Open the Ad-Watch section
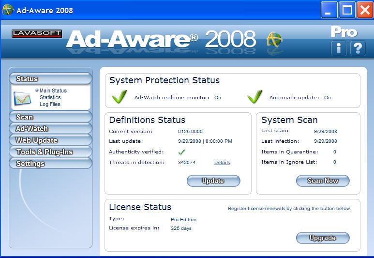This screenshot has height=258, width=374. pos(51,129)
